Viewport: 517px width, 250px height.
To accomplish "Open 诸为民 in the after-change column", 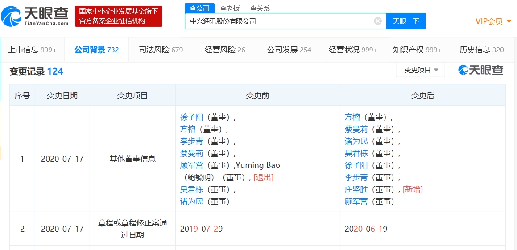I will [356, 141].
